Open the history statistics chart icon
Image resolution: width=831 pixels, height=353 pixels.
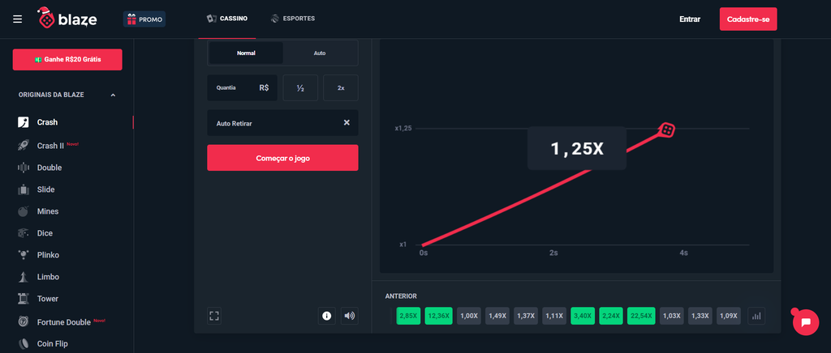[756, 316]
